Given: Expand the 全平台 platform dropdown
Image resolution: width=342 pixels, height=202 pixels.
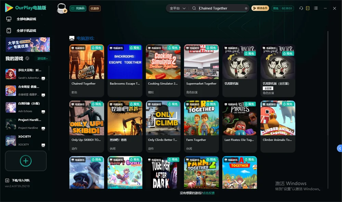Looking at the screenshot, I should [x=177, y=8].
